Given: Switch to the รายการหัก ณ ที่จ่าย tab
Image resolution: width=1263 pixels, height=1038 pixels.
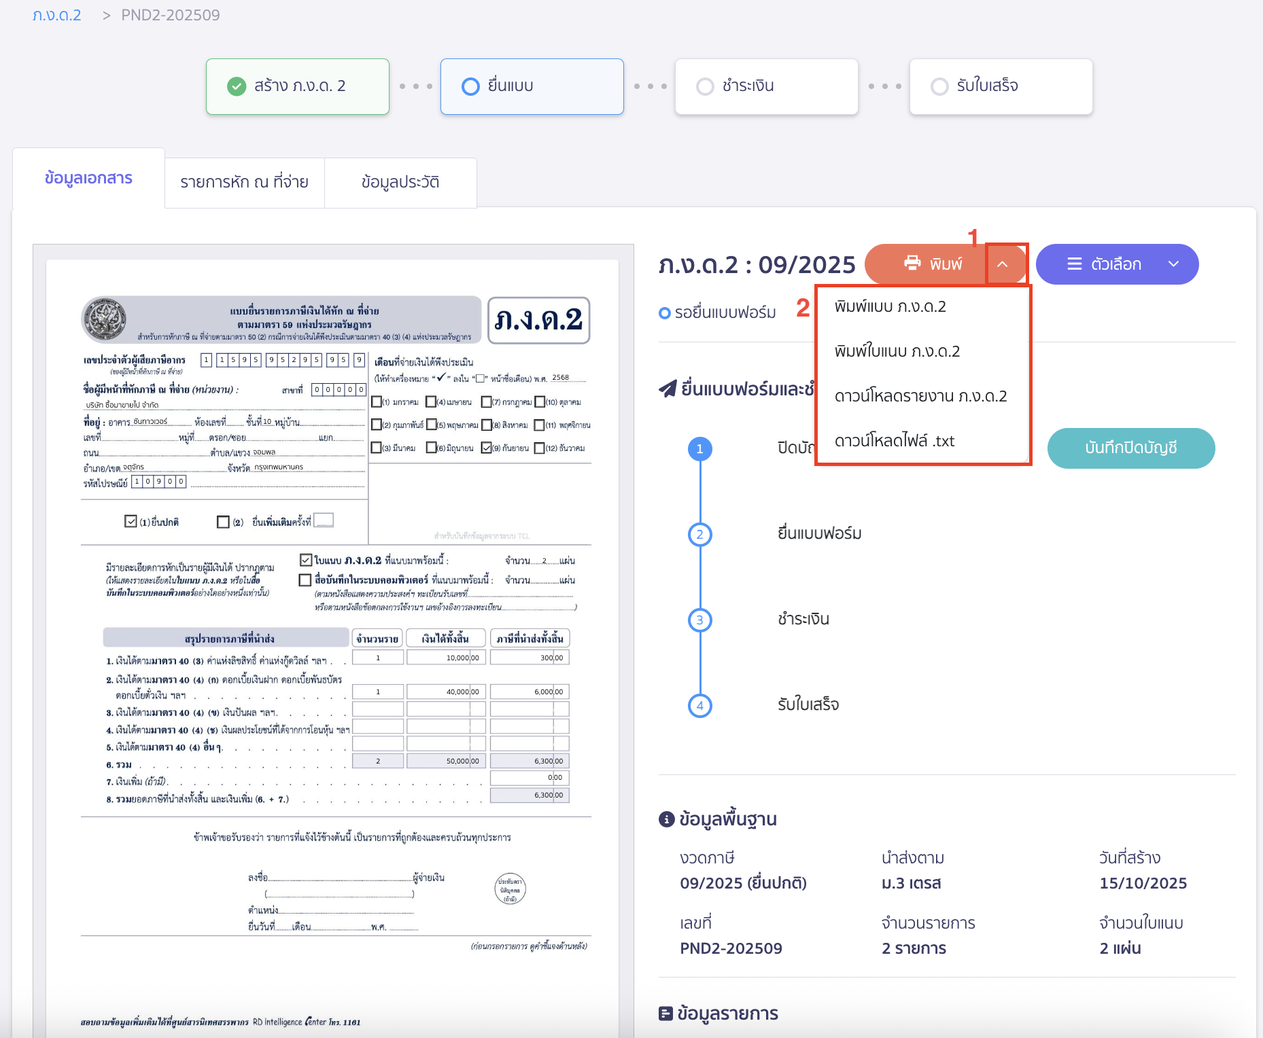Looking at the screenshot, I should [x=244, y=182].
